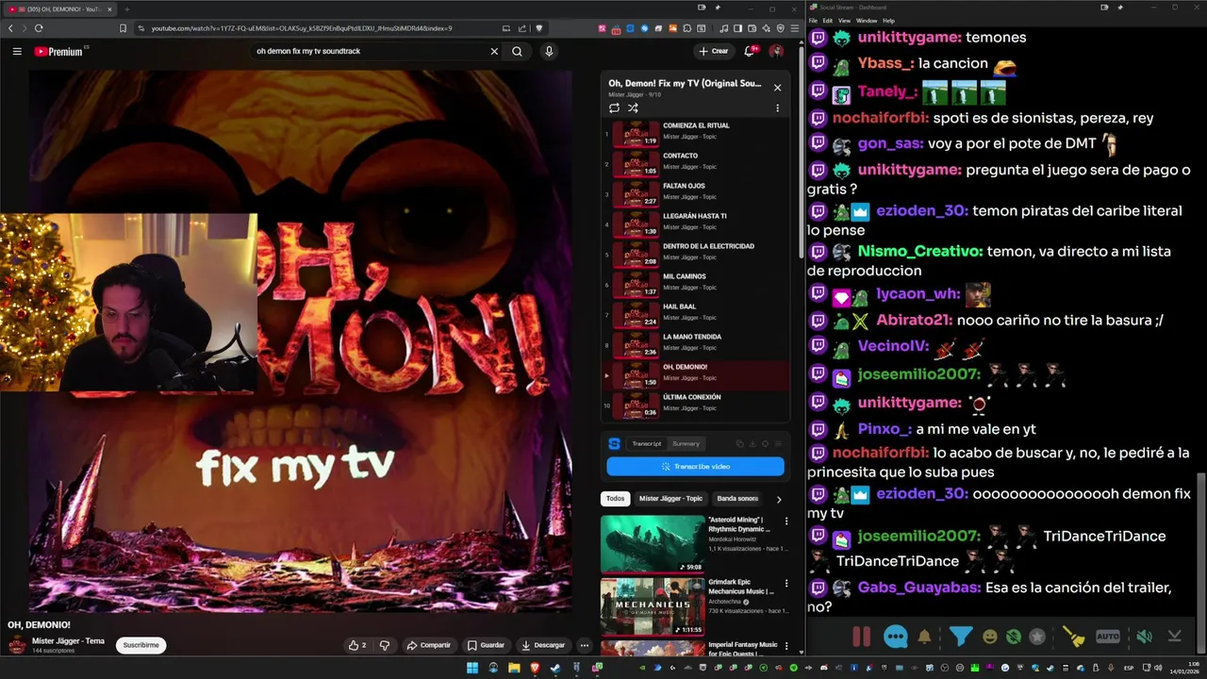Open the blue chat bubble icon
The width and height of the screenshot is (1207, 679).
click(x=896, y=637)
